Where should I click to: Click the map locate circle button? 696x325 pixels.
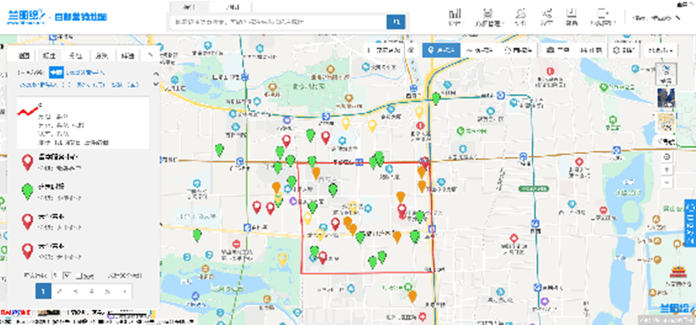coord(667,157)
